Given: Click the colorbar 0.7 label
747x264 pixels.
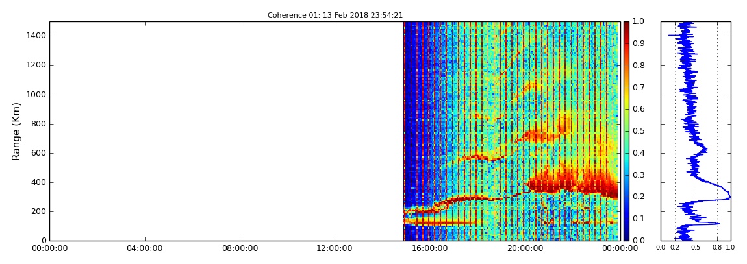Looking at the screenshot, I should pos(637,88).
